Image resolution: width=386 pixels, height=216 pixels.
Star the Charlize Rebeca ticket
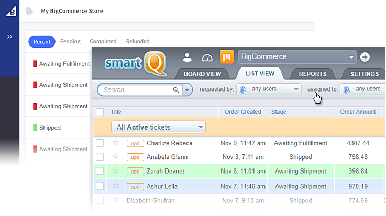point(115,142)
